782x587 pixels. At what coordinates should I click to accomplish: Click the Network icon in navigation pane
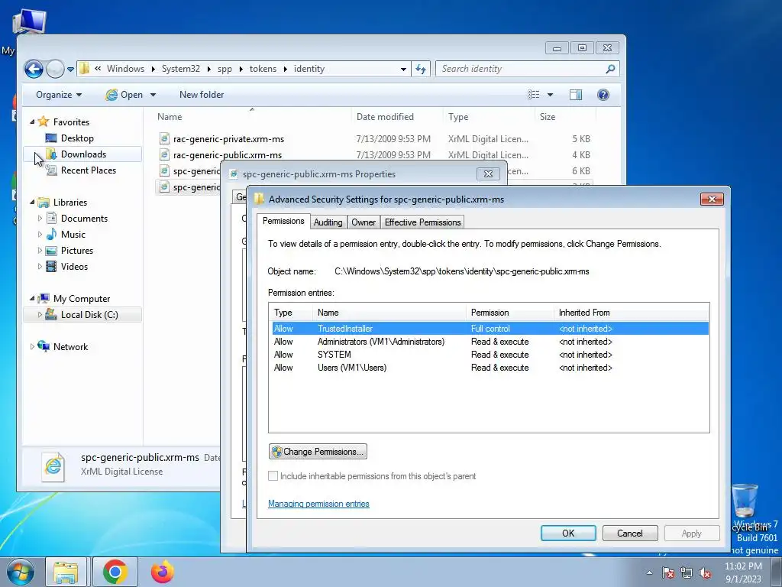coord(44,346)
